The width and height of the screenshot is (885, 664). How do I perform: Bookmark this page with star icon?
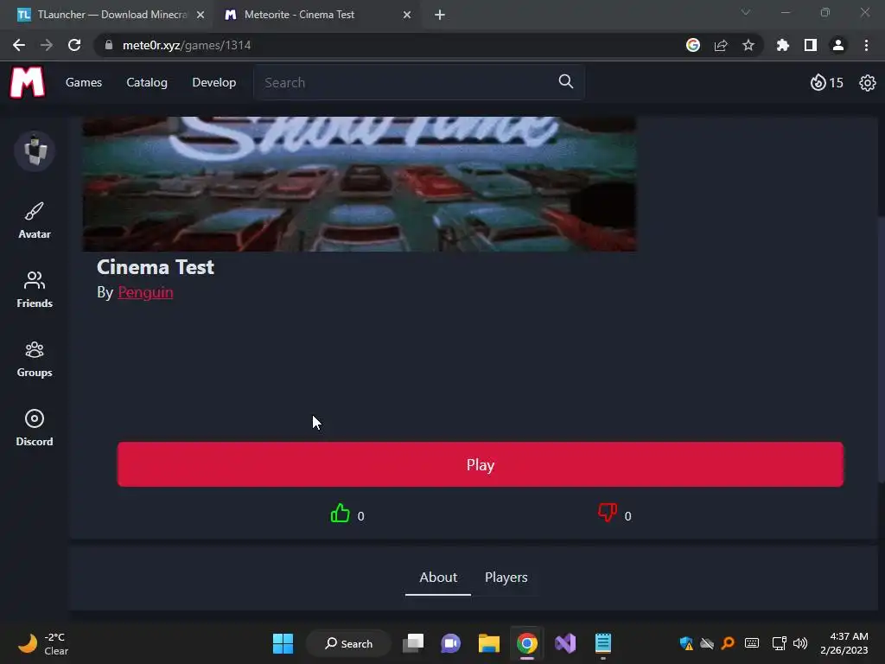pos(748,45)
